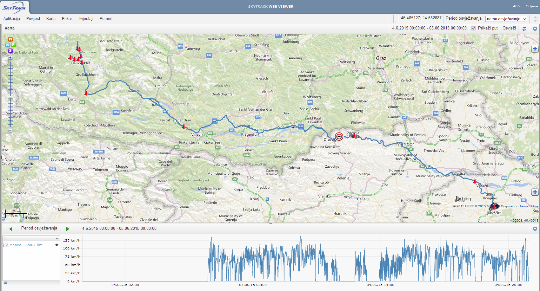Image resolution: width=540 pixels, height=291 pixels.
Task: Advance to next period with green right arrow
Action: (x=67, y=229)
